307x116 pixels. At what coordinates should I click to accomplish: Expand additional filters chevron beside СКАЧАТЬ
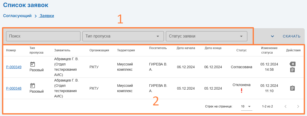[x=272, y=36]
